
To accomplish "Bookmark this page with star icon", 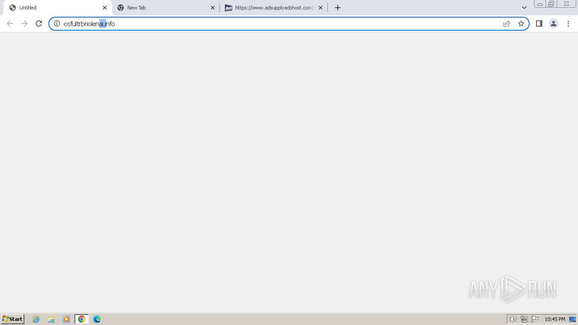I will [521, 23].
